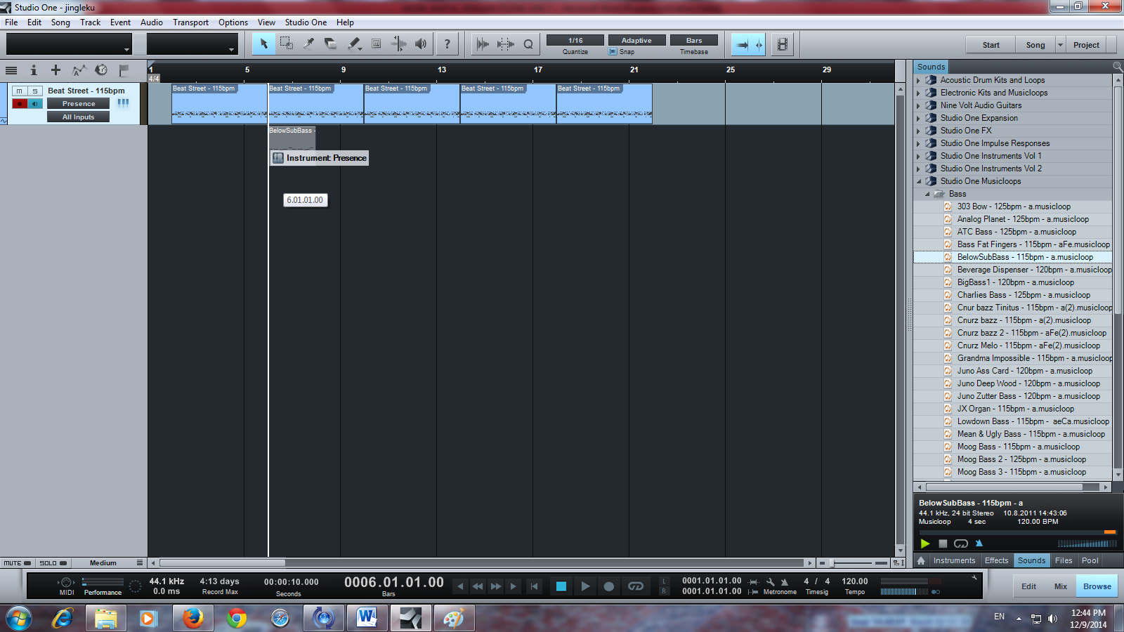Toggle global SOLO button

[53, 563]
